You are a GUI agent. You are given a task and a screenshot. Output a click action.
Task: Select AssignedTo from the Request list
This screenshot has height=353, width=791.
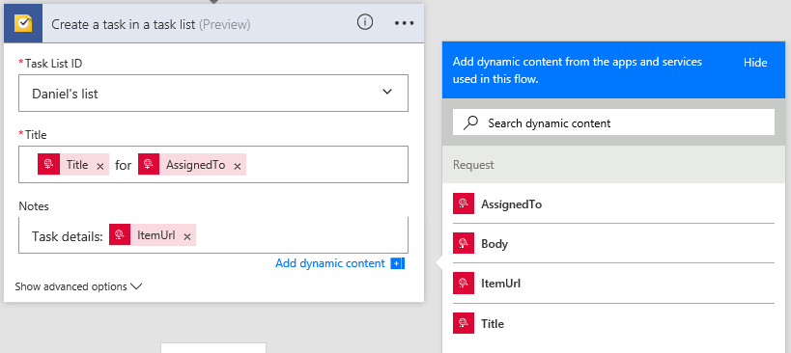tap(613, 204)
